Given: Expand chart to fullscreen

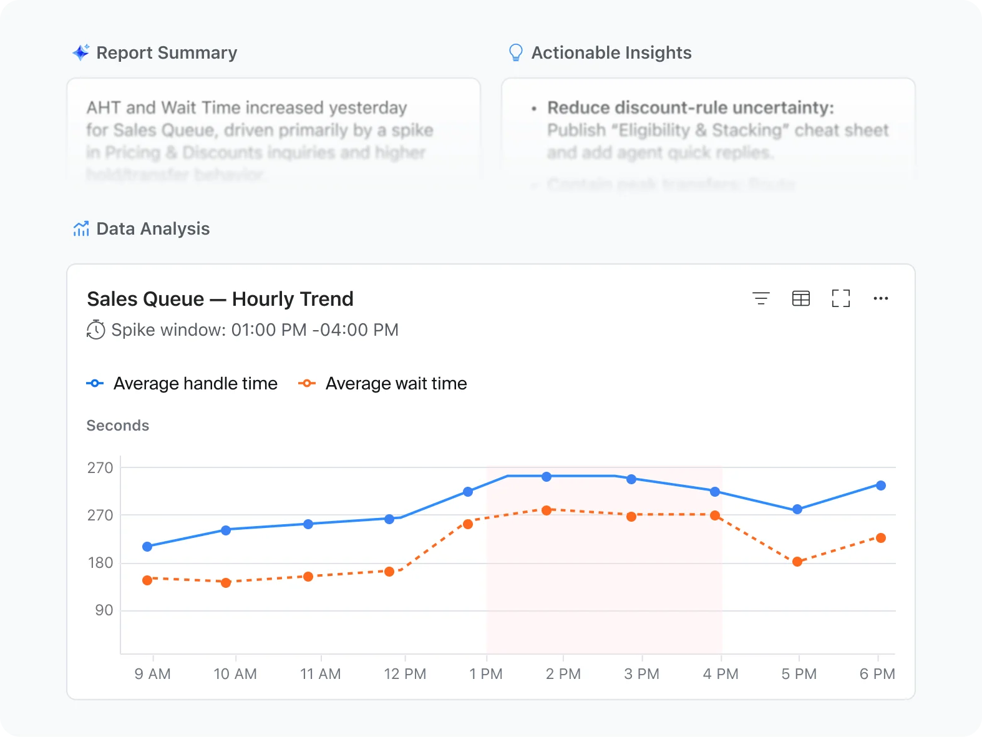Looking at the screenshot, I should point(840,298).
